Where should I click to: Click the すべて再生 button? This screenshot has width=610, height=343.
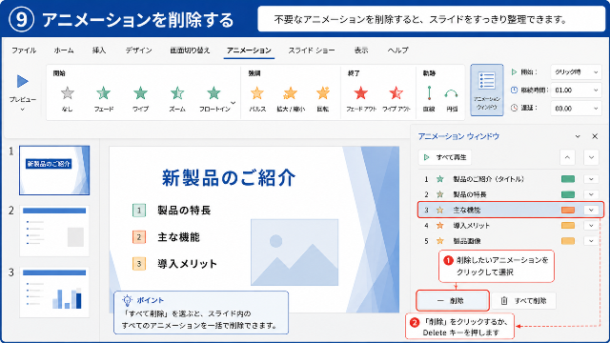[x=445, y=157]
